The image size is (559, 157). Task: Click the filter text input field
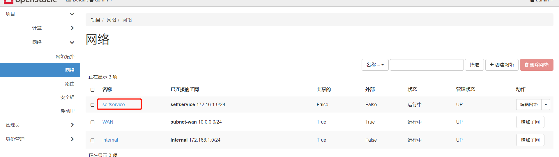(x=427, y=65)
